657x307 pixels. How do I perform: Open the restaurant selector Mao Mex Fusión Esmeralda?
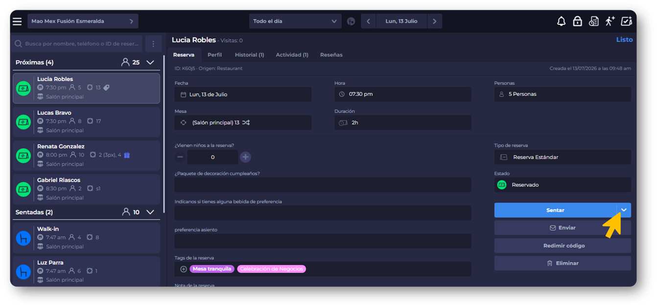pyautogui.click(x=83, y=22)
